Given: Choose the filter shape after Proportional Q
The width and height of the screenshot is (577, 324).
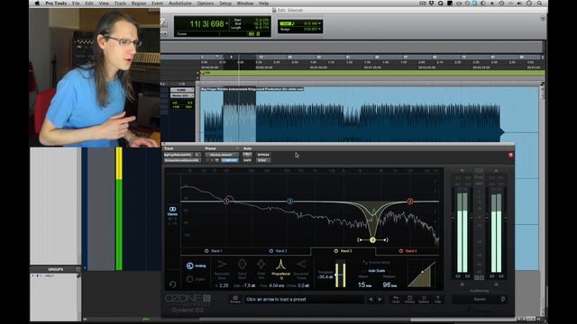Looking at the screenshot, I should 301,264.
